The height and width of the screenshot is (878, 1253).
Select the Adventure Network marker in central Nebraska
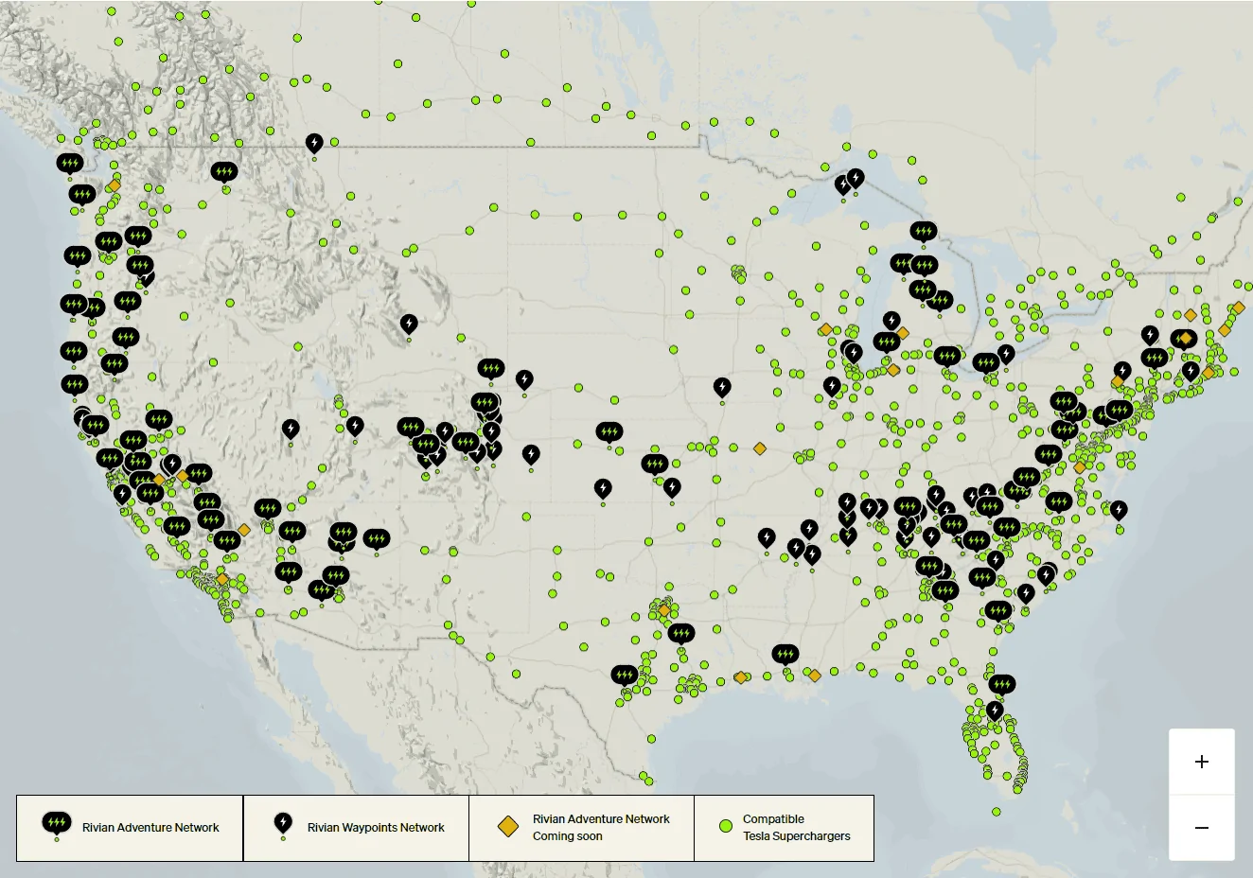[609, 432]
